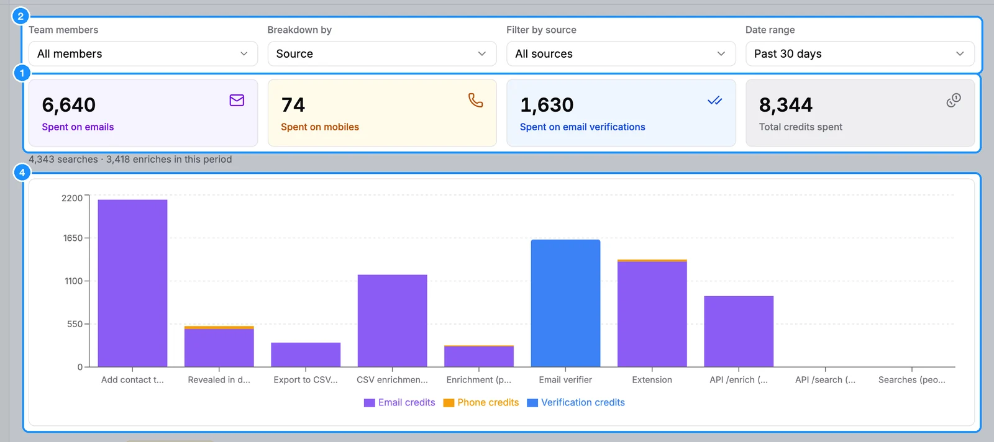This screenshot has width=994, height=442.
Task: Click the 'Add contact t...' axis label
Action: click(132, 380)
